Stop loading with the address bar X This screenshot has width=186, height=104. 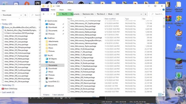(146, 14)
